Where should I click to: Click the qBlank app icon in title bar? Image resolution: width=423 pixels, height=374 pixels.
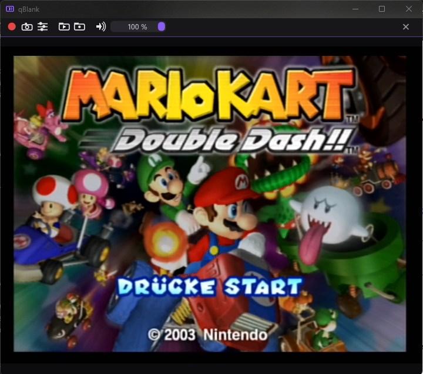click(x=10, y=9)
